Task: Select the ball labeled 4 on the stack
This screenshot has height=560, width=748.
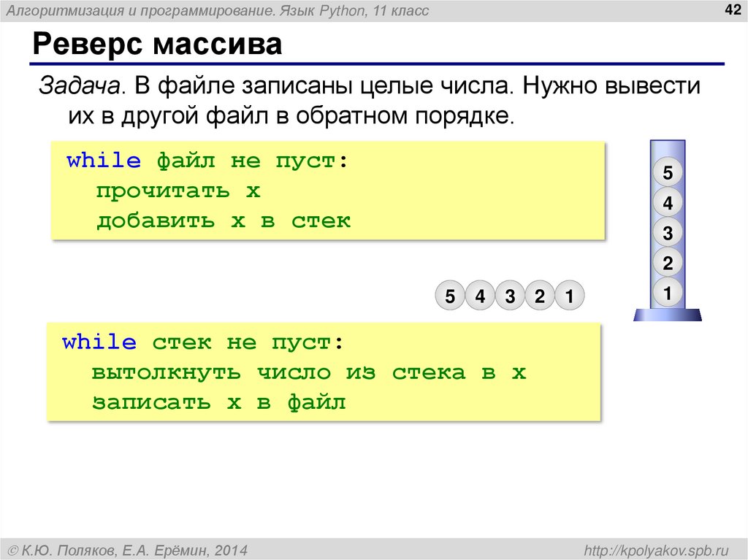Action: click(x=668, y=203)
